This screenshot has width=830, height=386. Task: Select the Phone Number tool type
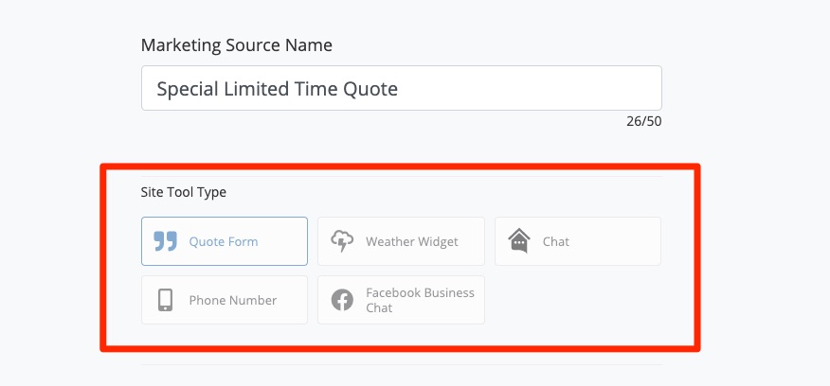click(225, 300)
